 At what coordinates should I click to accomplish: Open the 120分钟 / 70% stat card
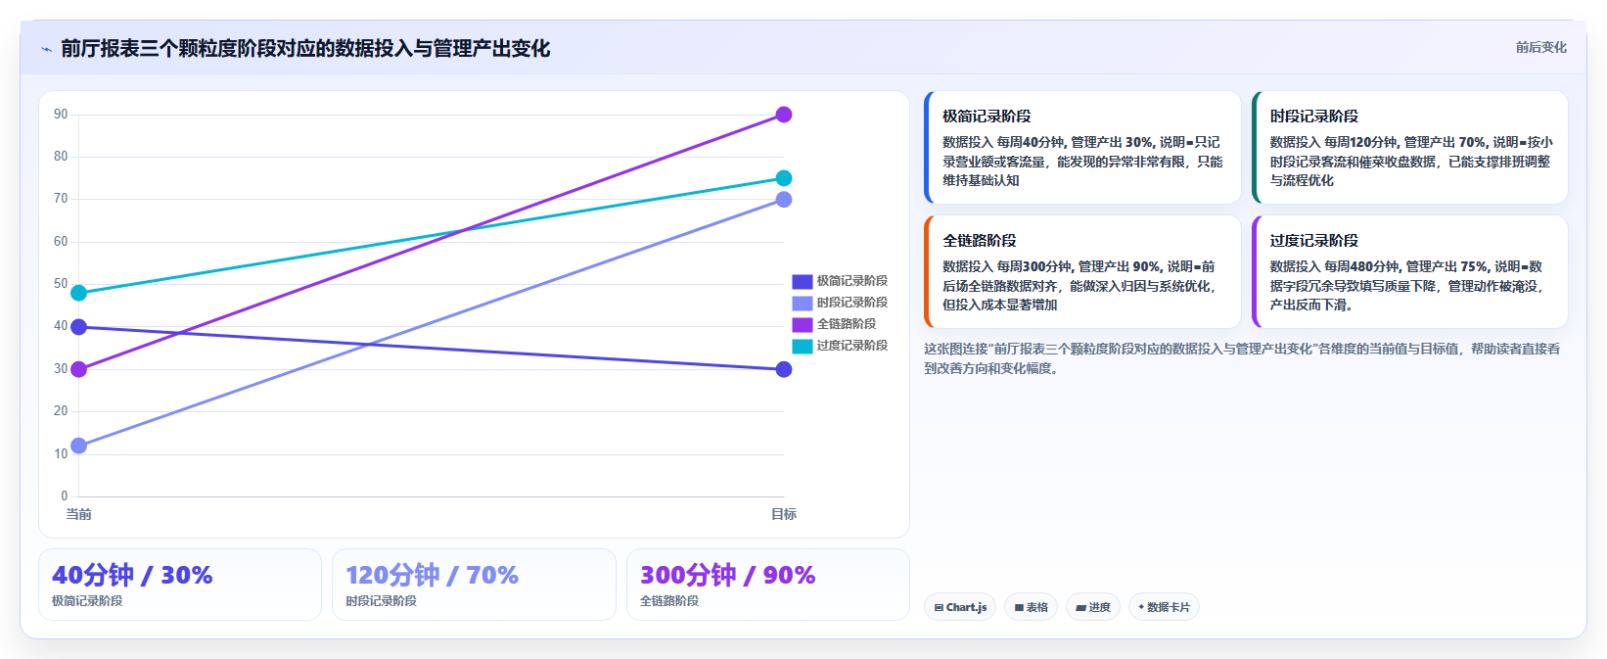pos(474,585)
